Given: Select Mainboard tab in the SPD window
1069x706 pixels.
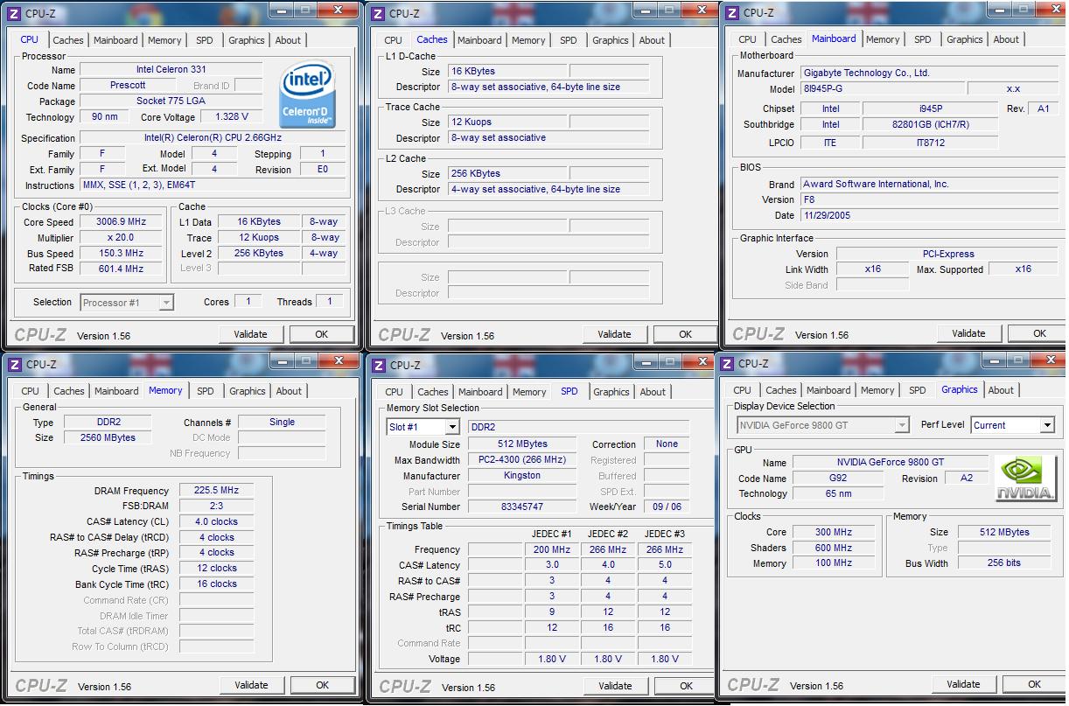Looking at the screenshot, I should 480,392.
